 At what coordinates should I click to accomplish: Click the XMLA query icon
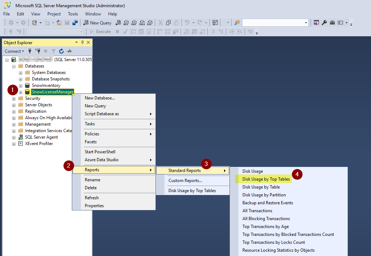click(x=142, y=23)
